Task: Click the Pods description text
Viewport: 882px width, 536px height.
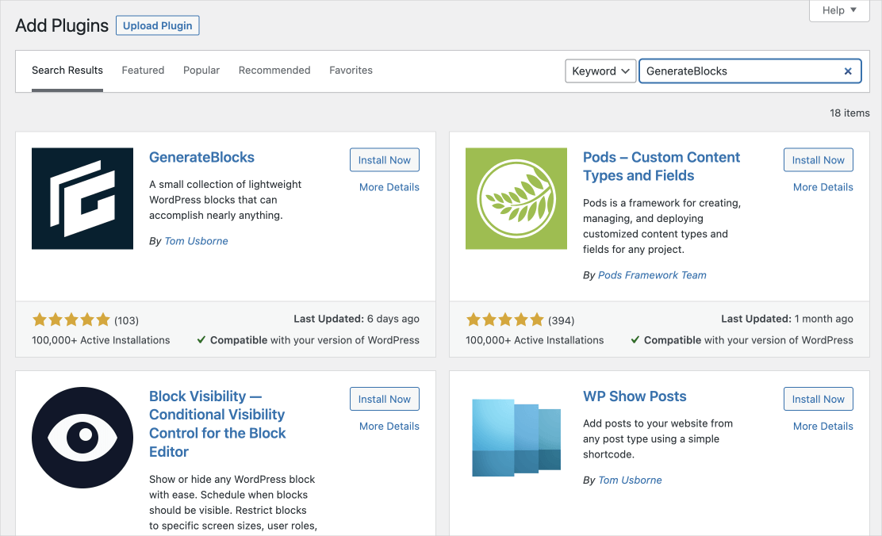Action: [x=661, y=226]
